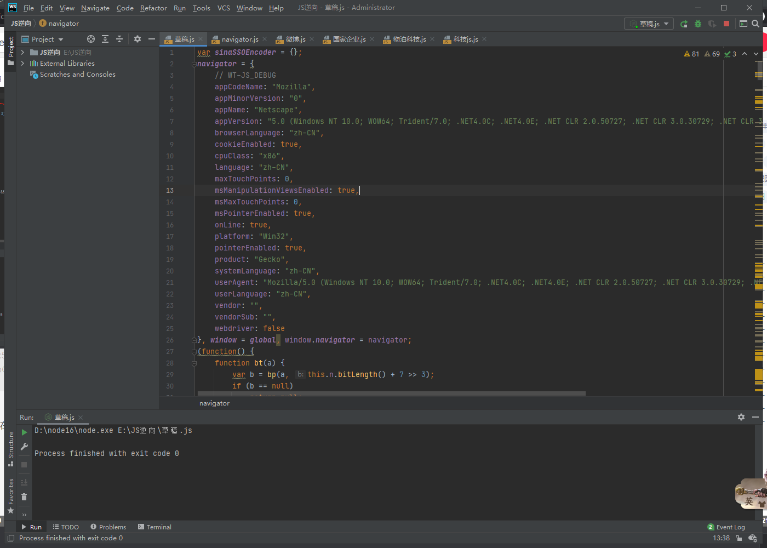767x548 pixels.
Task: Click navigator breadcrumb below editor
Action: (214, 403)
